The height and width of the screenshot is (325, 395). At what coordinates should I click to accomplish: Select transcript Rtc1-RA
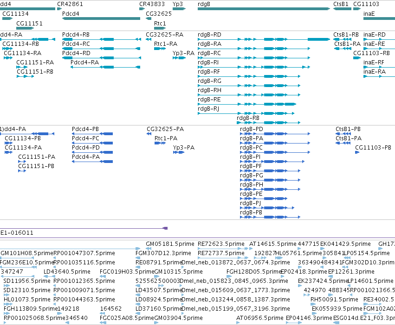166,44
